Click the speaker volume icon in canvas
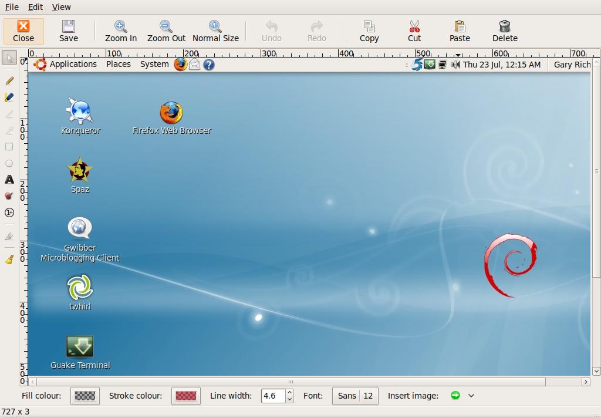 tap(455, 65)
